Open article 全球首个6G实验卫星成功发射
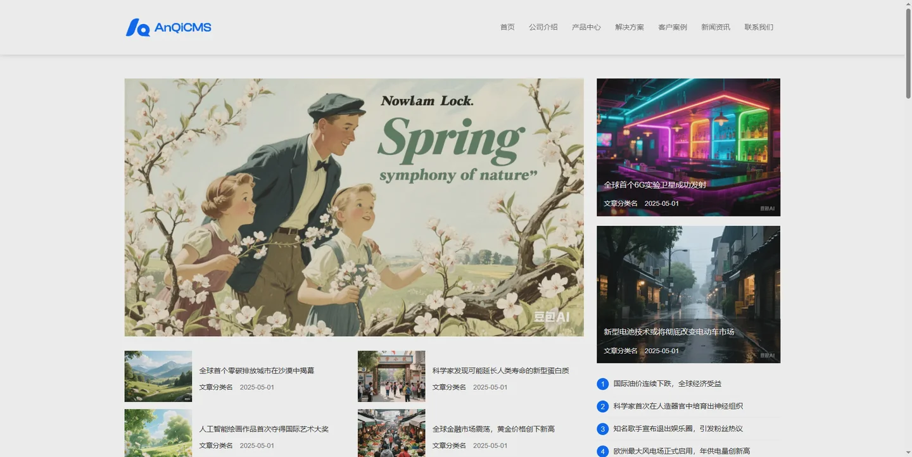This screenshot has width=912, height=457. (x=655, y=185)
